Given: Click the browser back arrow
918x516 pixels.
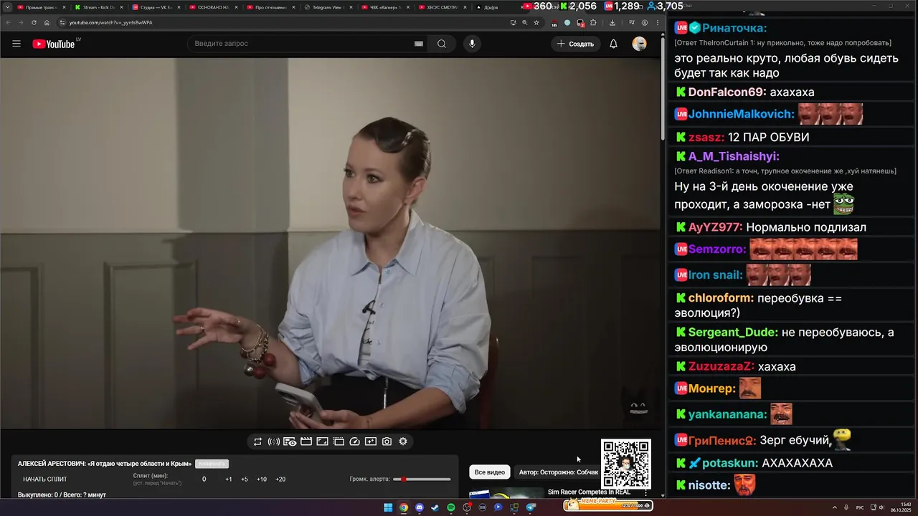Looking at the screenshot, I should click(x=8, y=22).
